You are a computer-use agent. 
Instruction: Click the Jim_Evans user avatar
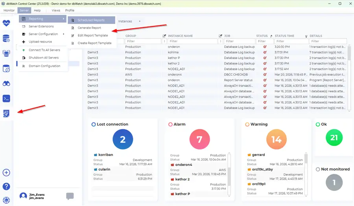tap(23, 196)
